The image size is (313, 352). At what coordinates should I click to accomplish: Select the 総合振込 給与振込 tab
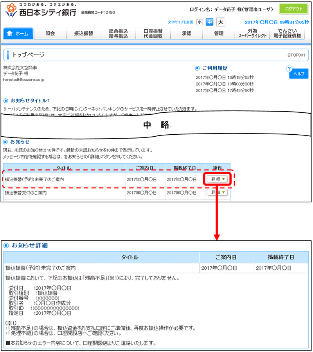(x=118, y=34)
